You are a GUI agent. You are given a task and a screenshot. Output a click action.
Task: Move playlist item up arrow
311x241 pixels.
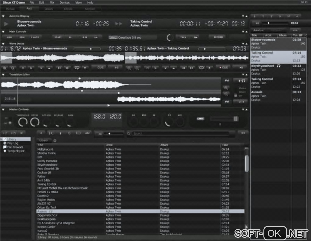pyautogui.click(x=263, y=16)
